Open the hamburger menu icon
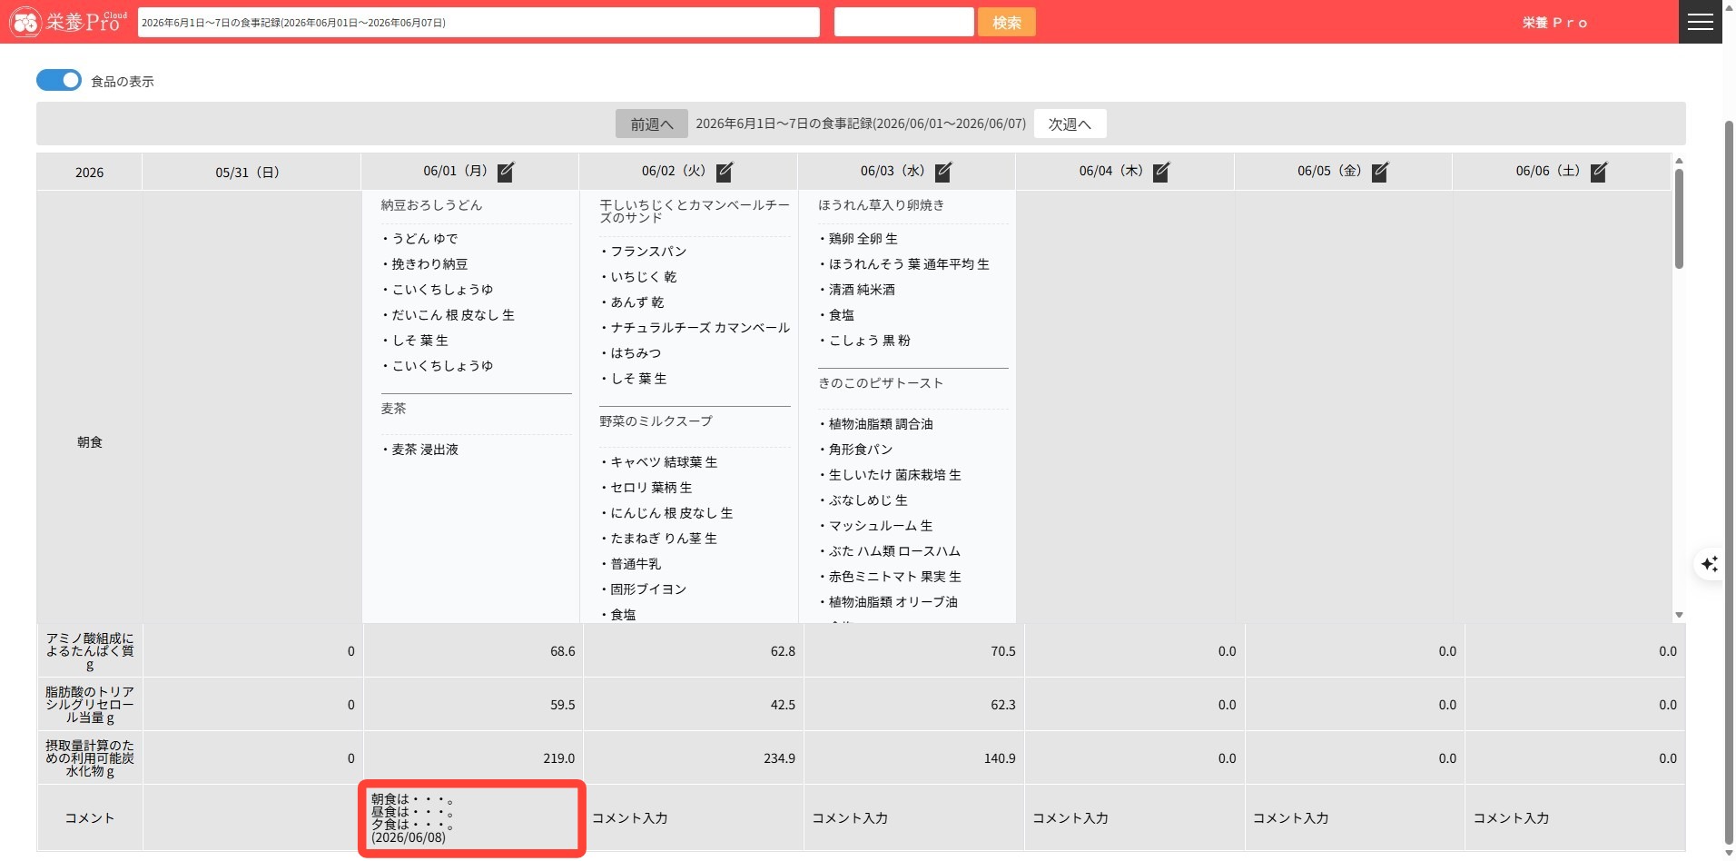This screenshot has height=861, width=1736. [x=1700, y=22]
